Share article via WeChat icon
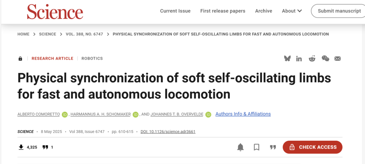 (x=325, y=58)
